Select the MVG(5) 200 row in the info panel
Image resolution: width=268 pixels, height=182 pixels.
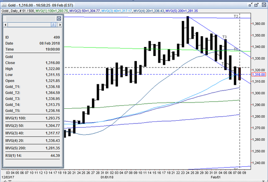pos(33,148)
